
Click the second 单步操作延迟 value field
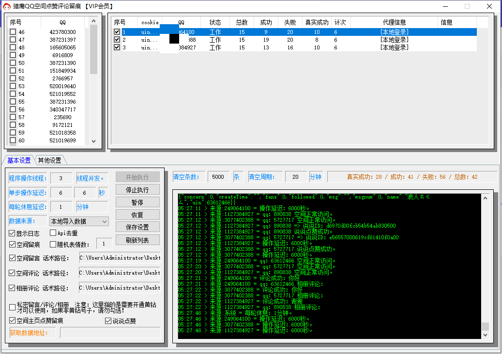(85, 193)
